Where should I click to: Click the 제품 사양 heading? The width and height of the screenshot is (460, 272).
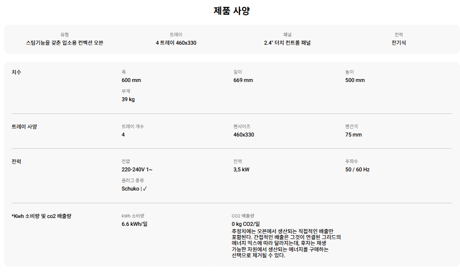[x=231, y=11]
